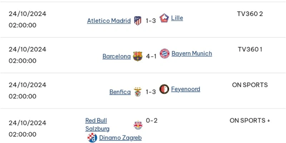Open the Lille team link

coord(177,18)
